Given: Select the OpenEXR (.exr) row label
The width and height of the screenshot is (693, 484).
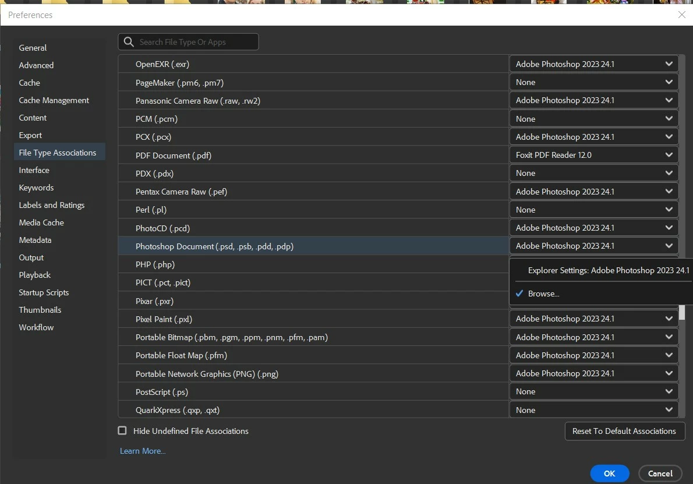Looking at the screenshot, I should (162, 64).
